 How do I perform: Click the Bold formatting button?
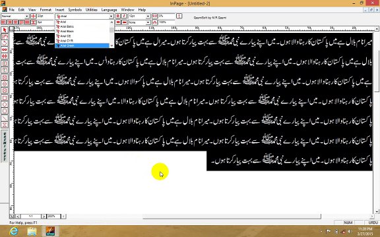pyautogui.click(x=118, y=16)
